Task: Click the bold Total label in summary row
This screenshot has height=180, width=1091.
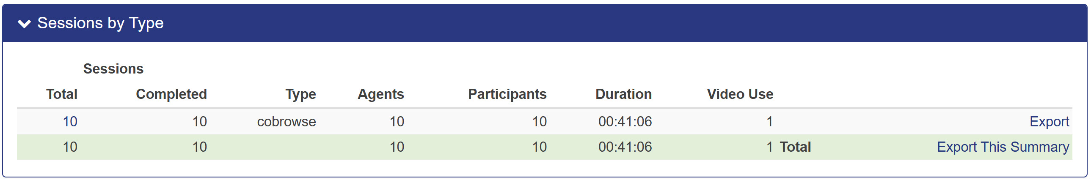Action: point(795,147)
